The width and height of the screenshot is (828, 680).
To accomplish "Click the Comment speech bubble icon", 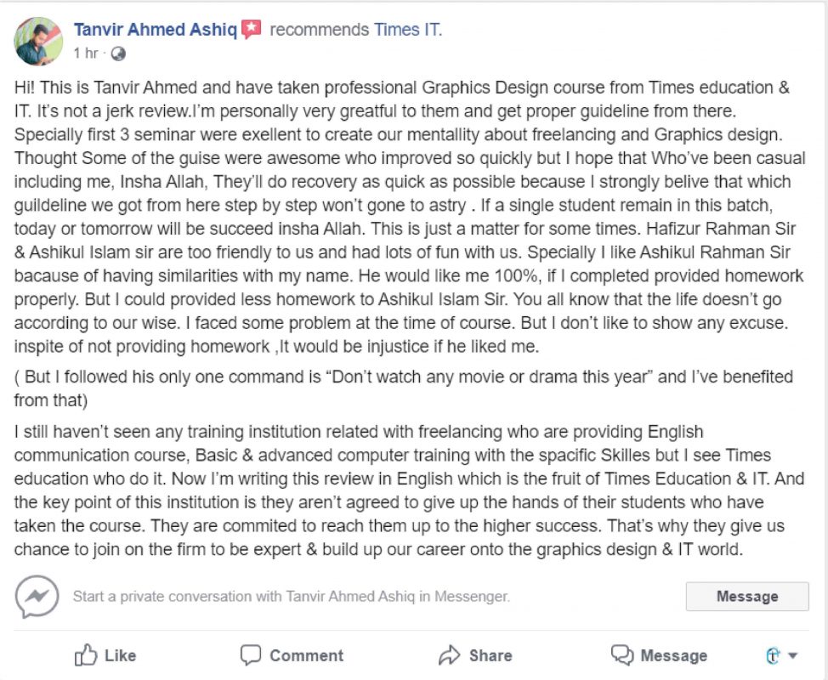I will (x=250, y=655).
